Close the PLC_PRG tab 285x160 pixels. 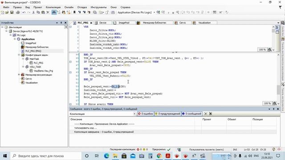pyautogui.click(x=91, y=23)
